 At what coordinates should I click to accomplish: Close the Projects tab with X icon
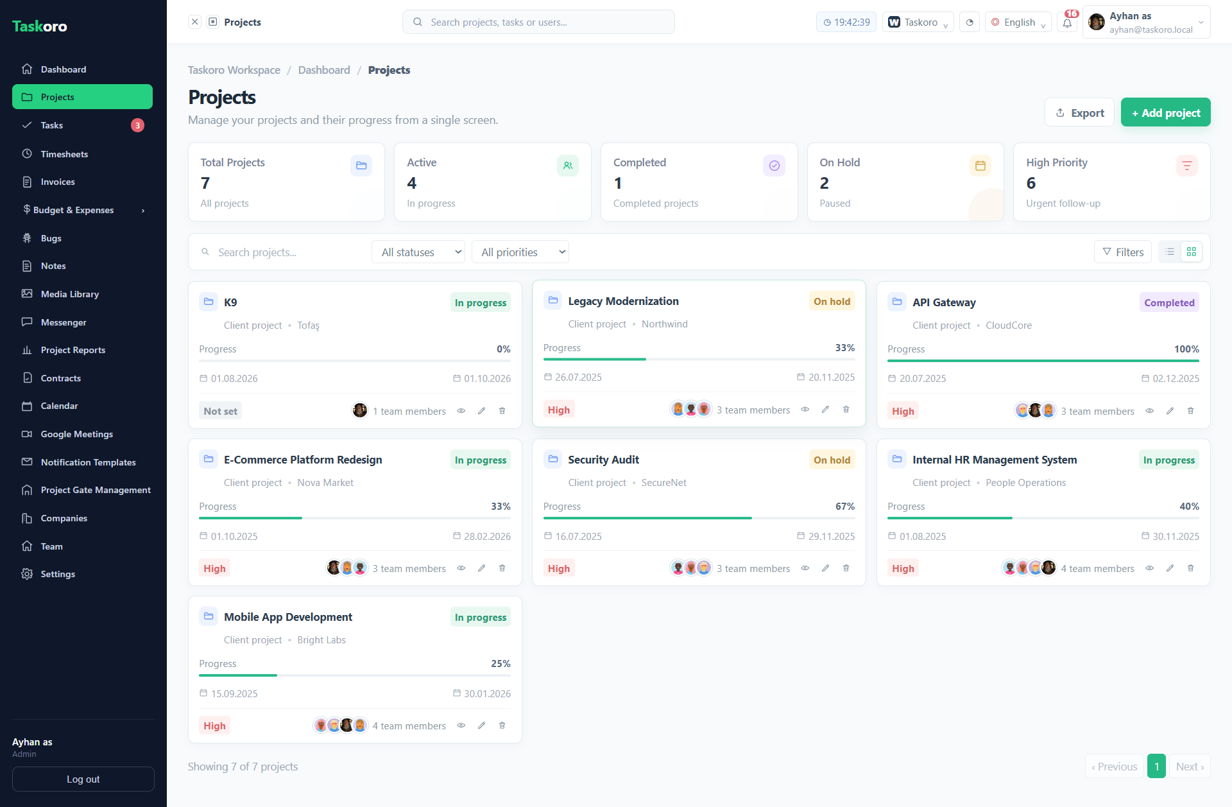(194, 22)
